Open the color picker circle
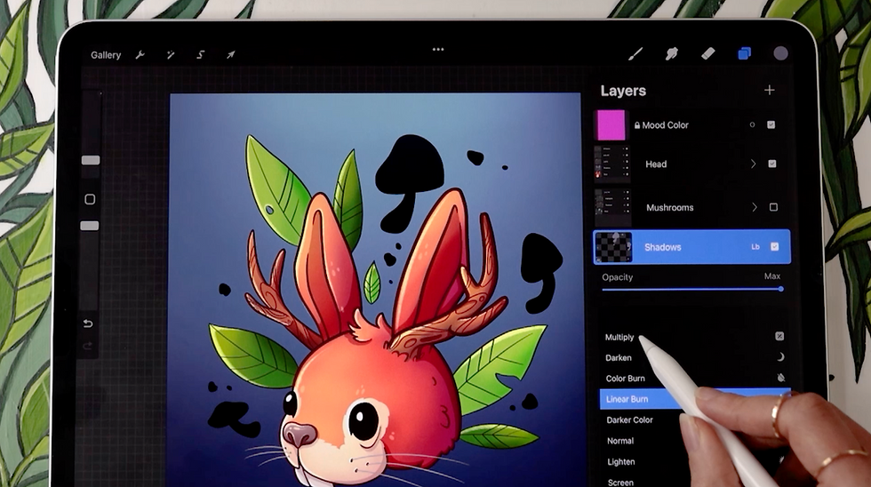The height and width of the screenshot is (487, 871). (780, 53)
